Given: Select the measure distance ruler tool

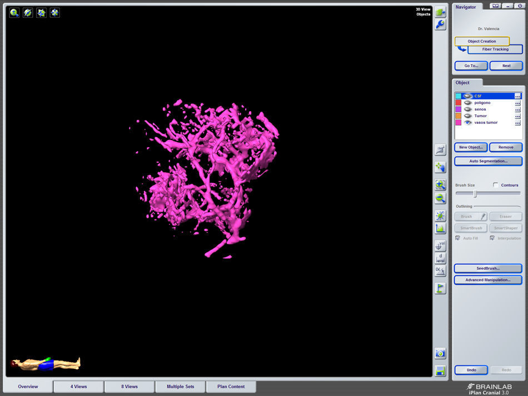Looking at the screenshot, I should point(440,258).
